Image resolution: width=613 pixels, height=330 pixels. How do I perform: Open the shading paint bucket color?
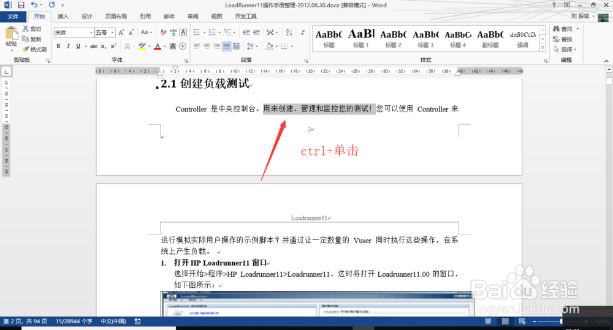(x=269, y=46)
